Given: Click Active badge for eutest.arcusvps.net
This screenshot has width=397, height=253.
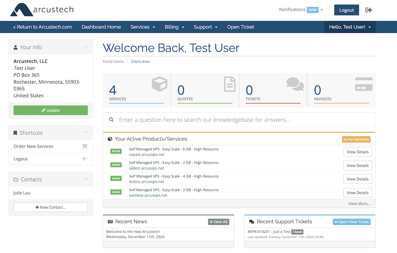Looking at the screenshot, I should [x=116, y=179].
